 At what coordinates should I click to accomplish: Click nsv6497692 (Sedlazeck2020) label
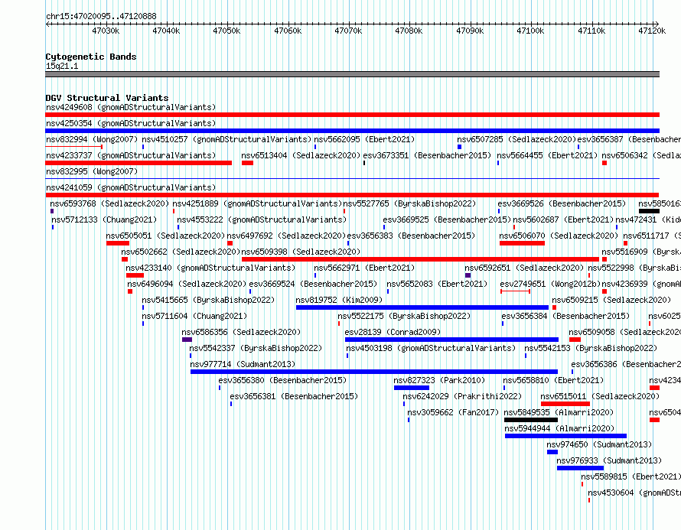coord(286,236)
